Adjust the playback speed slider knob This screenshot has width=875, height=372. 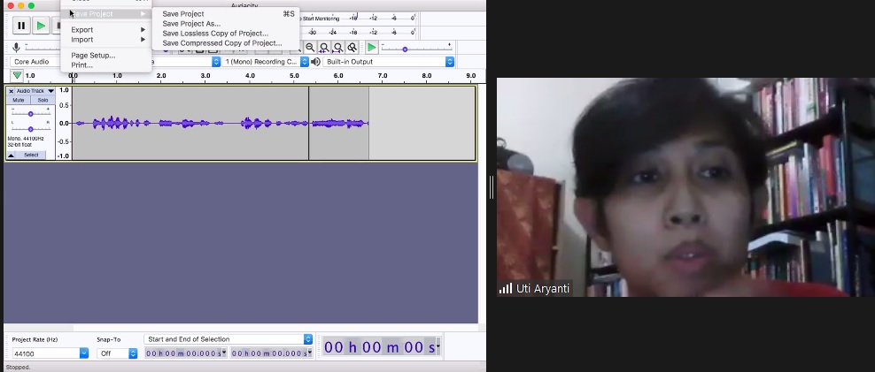click(405, 49)
